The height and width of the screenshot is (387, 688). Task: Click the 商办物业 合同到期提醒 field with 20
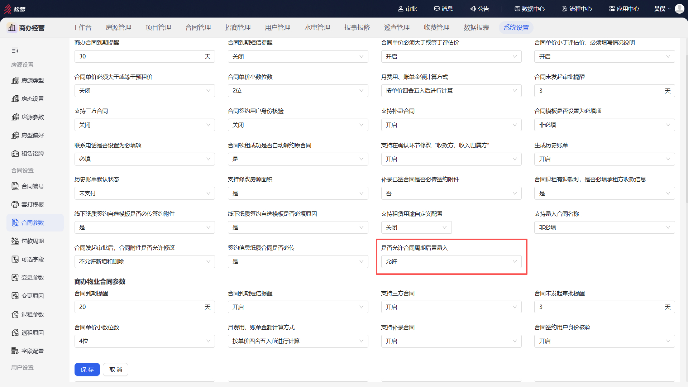(144, 307)
